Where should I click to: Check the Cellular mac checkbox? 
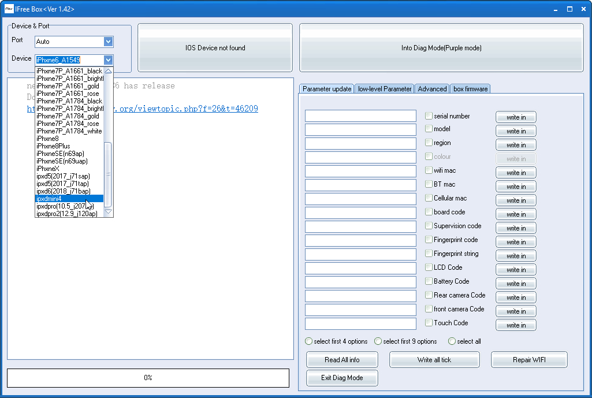click(429, 198)
